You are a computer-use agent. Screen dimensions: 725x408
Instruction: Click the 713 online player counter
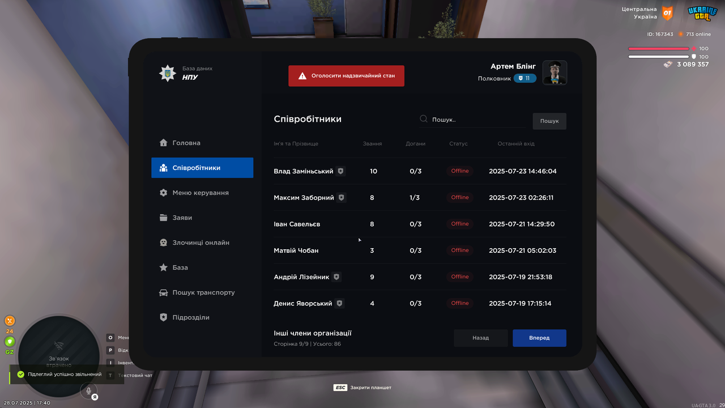point(695,34)
